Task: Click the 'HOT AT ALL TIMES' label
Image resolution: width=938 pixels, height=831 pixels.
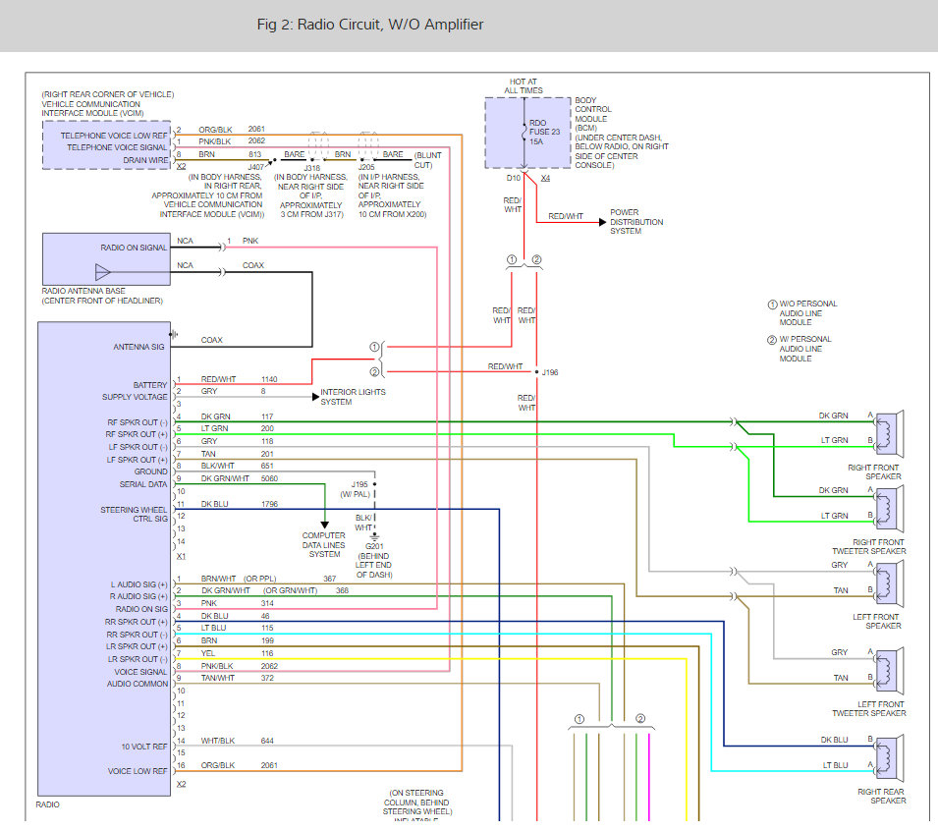Action: [524, 86]
